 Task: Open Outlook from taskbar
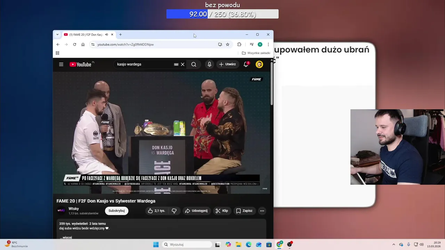[259, 244]
